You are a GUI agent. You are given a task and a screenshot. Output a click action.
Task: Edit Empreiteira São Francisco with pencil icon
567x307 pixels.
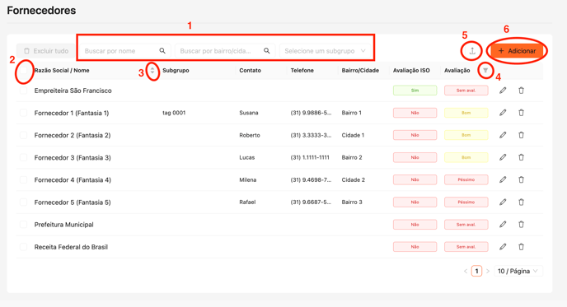tap(503, 91)
